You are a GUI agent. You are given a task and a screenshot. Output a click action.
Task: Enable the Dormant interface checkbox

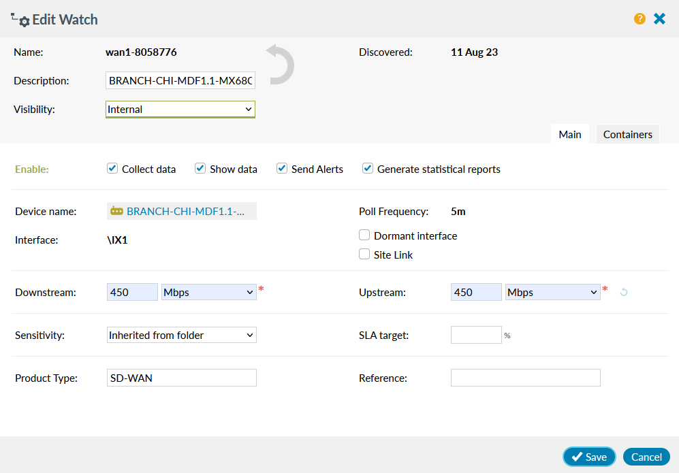click(364, 235)
